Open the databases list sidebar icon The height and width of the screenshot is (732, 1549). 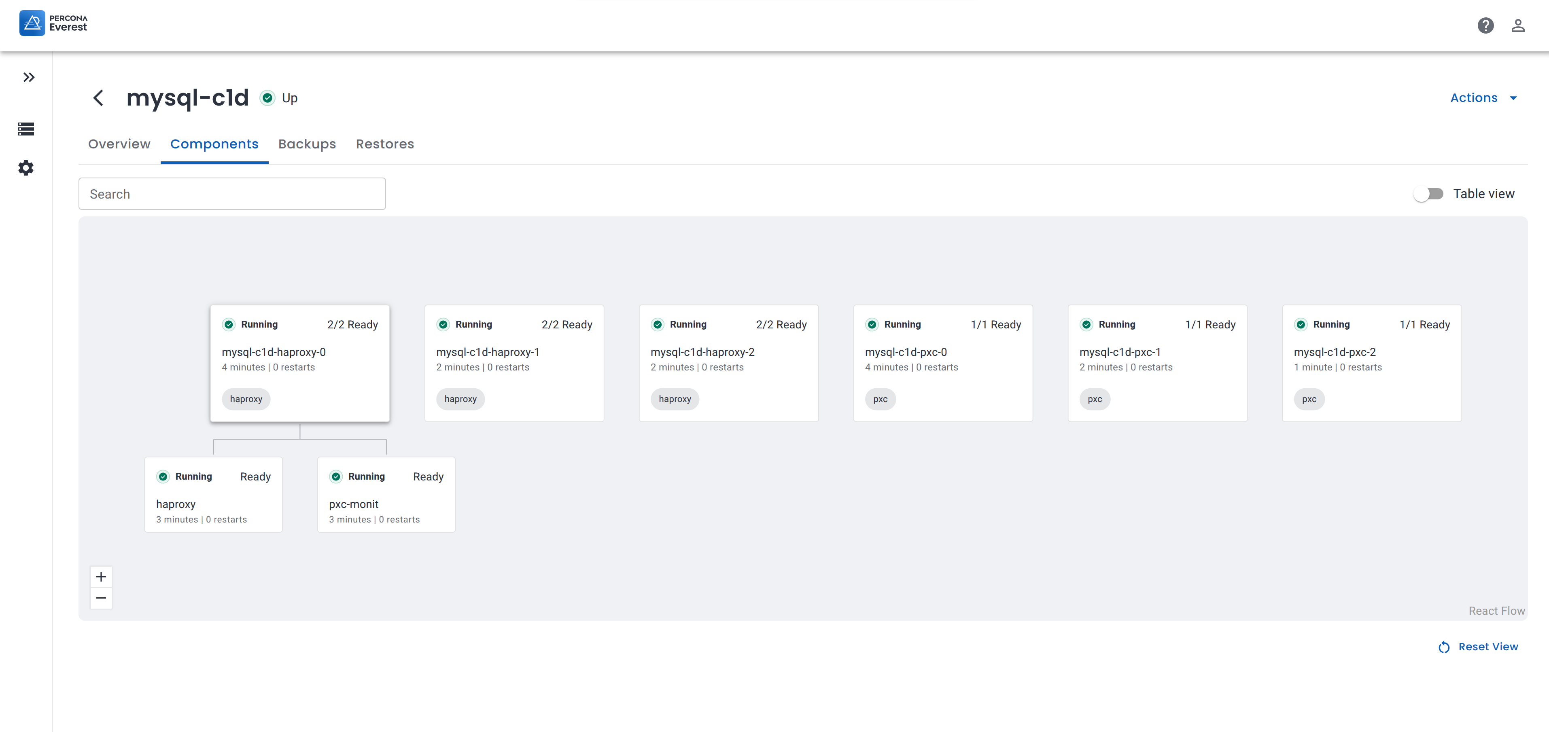pyautogui.click(x=26, y=129)
